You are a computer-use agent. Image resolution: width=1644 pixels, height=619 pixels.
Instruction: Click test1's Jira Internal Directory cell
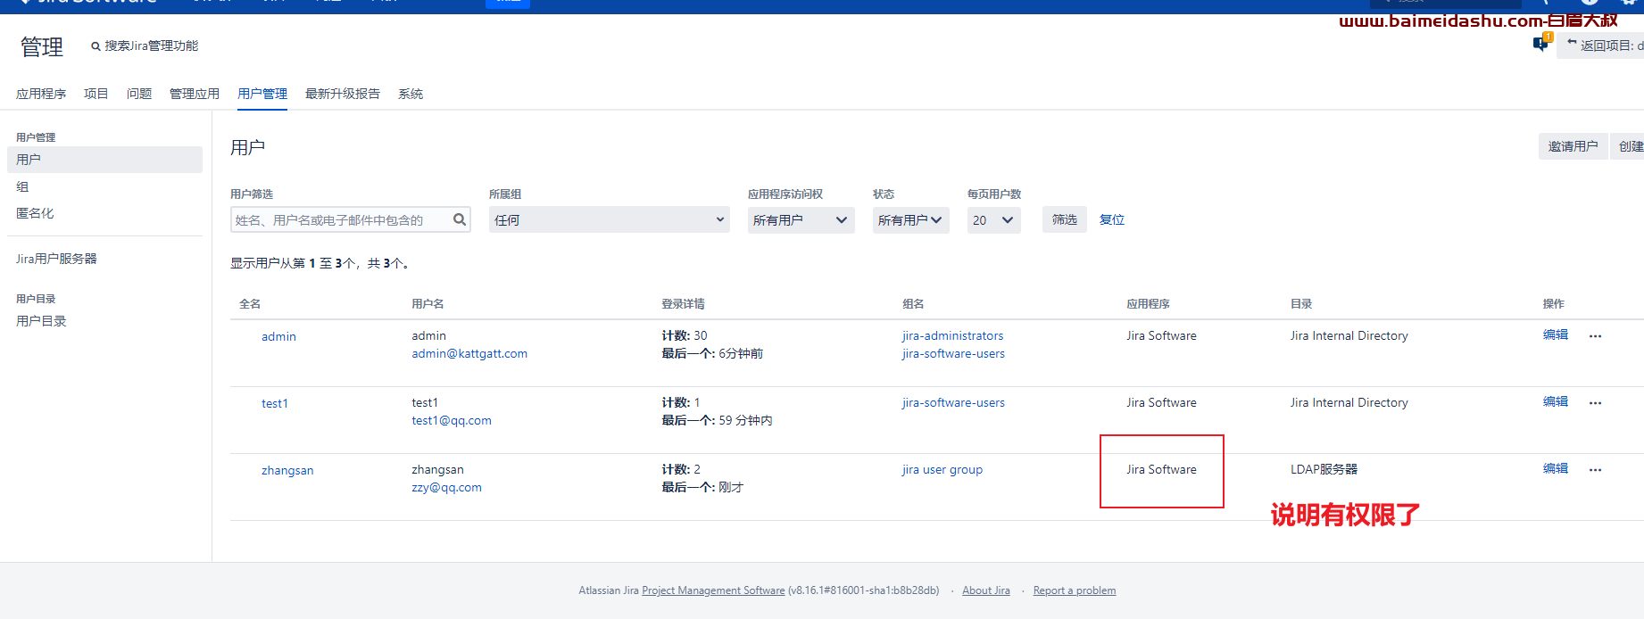[1349, 402]
